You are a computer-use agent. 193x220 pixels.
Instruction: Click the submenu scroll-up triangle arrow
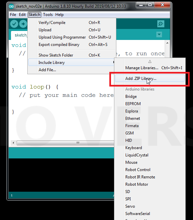(x=150, y=62)
